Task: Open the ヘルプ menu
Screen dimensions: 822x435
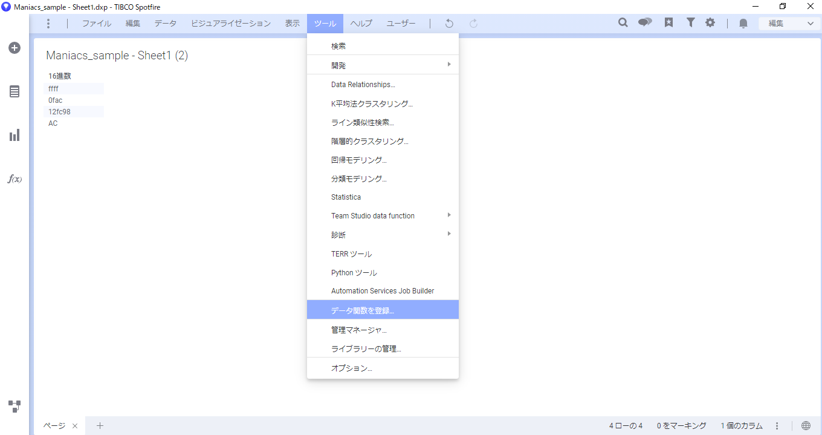Action: 361,24
